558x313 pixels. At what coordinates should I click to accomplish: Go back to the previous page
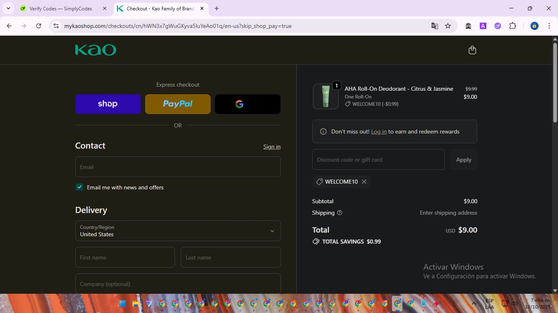tap(9, 26)
